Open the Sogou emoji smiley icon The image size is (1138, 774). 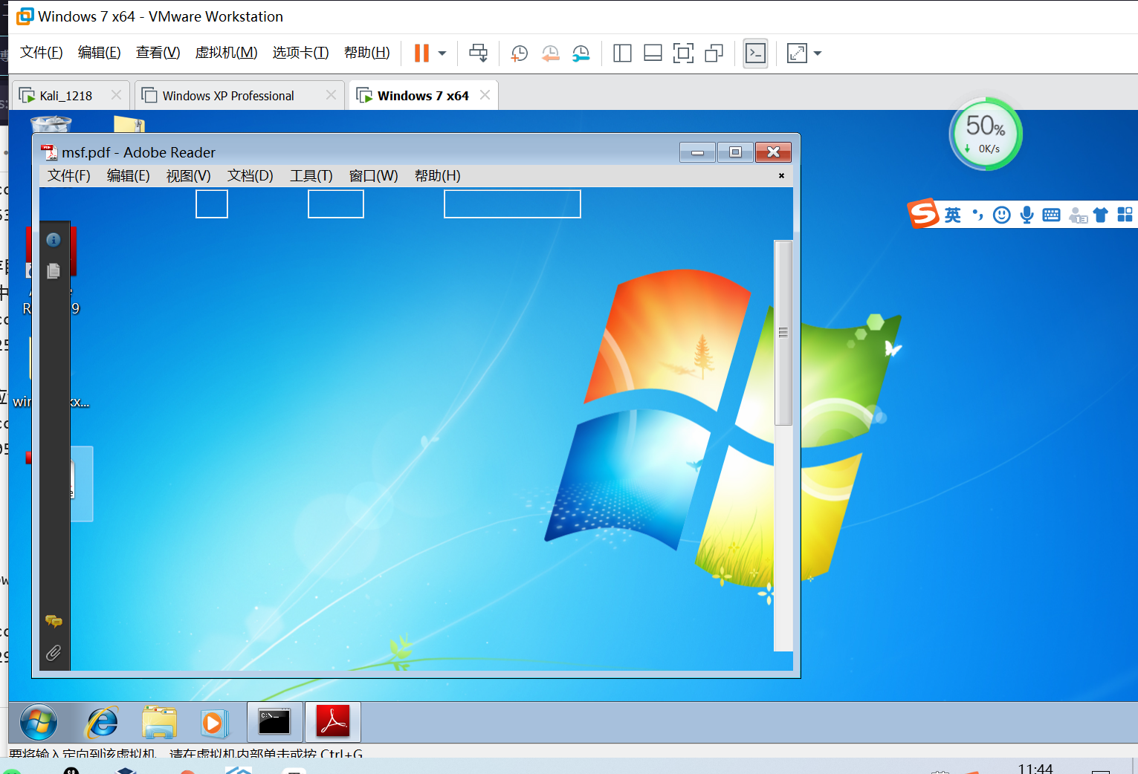click(1002, 215)
